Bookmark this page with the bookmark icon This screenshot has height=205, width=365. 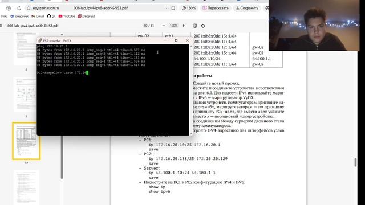pos(173,8)
